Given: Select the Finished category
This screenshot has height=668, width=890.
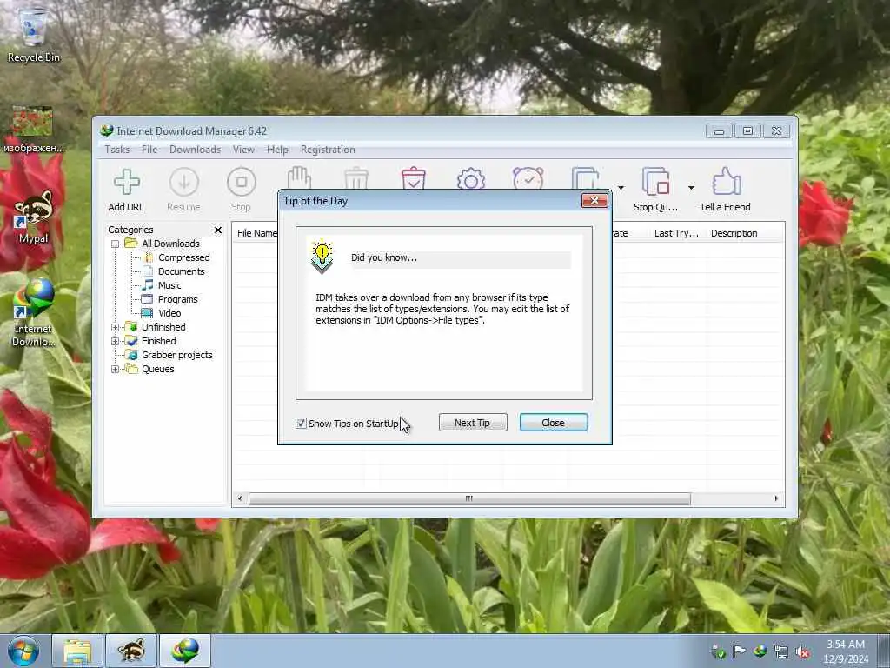Looking at the screenshot, I should (158, 341).
